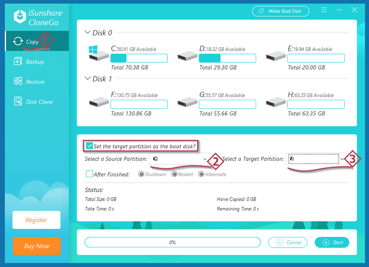Click the Buy Now button
Image resolution: width=369 pixels, height=267 pixels.
pos(37,246)
